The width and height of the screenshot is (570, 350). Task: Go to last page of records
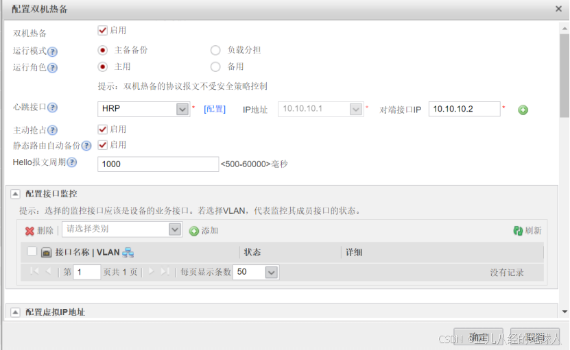165,272
